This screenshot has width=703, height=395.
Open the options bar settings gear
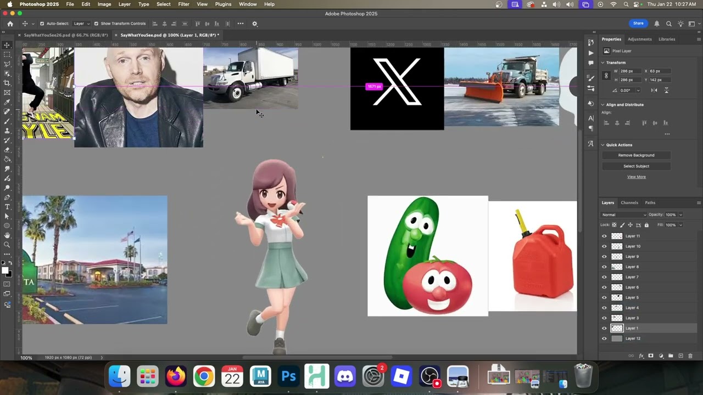point(254,24)
